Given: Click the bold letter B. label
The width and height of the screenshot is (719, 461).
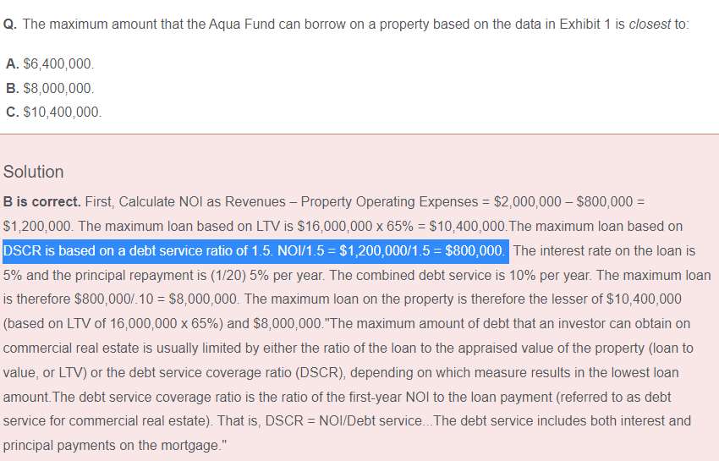Looking at the screenshot, I should [13, 88].
